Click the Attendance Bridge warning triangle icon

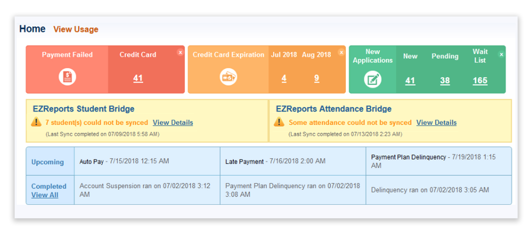tap(279, 122)
